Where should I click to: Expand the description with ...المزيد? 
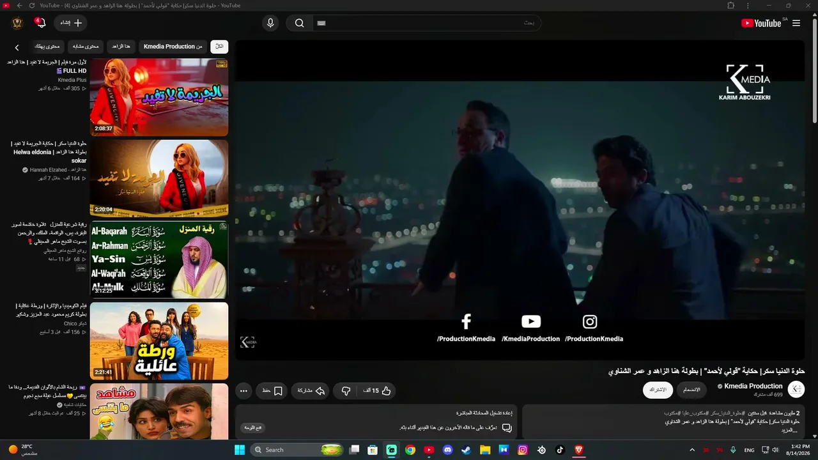(x=791, y=430)
